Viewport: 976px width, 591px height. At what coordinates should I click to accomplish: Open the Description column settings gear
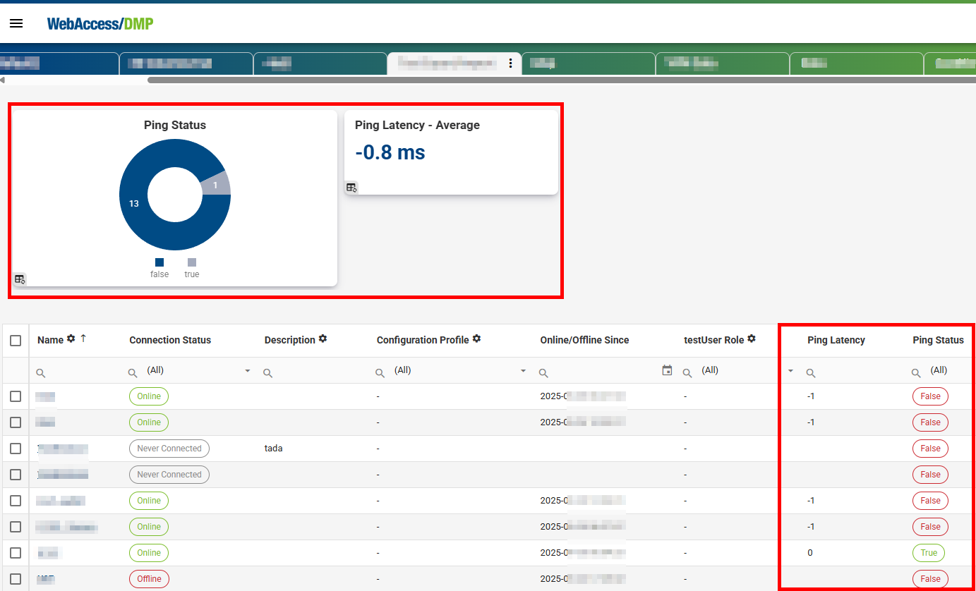pyautogui.click(x=323, y=339)
